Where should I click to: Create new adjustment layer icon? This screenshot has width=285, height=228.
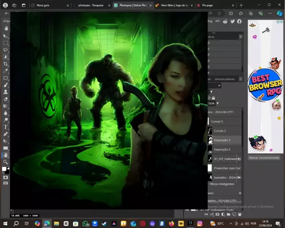point(223,214)
